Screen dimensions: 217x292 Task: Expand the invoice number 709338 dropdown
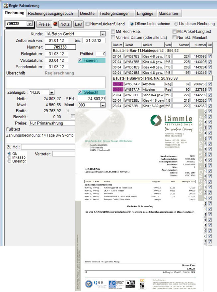[x=30, y=24]
